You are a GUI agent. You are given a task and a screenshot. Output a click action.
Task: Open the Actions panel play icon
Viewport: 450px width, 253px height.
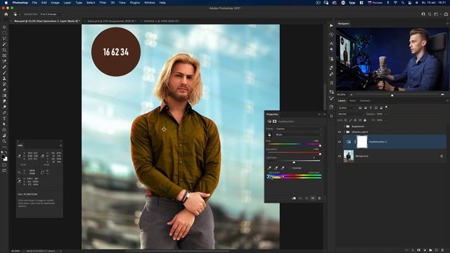click(x=331, y=25)
